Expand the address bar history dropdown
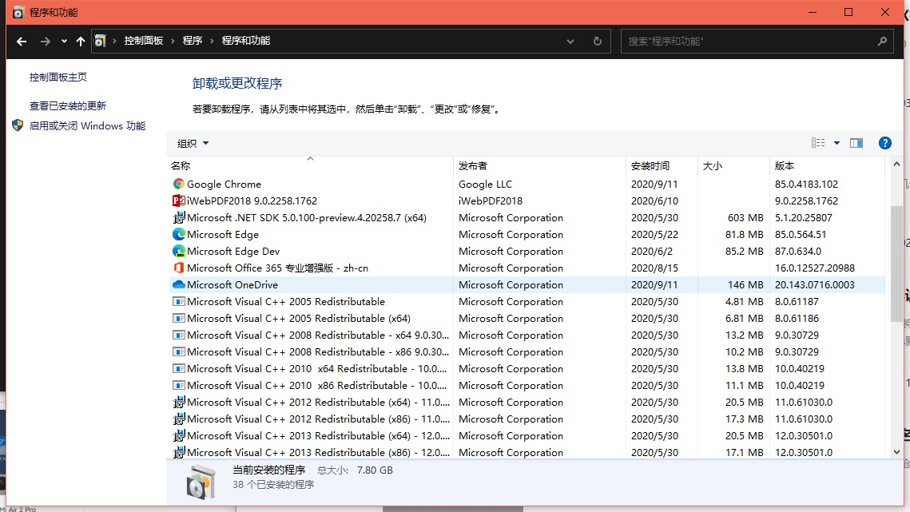This screenshot has height=512, width=910. point(570,42)
